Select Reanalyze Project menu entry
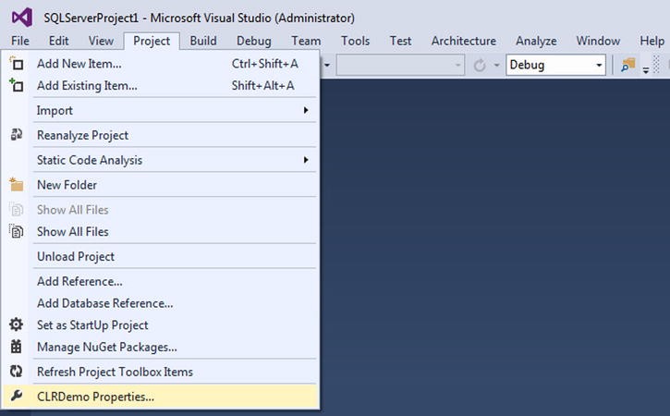This screenshot has width=670, height=416. (161, 135)
